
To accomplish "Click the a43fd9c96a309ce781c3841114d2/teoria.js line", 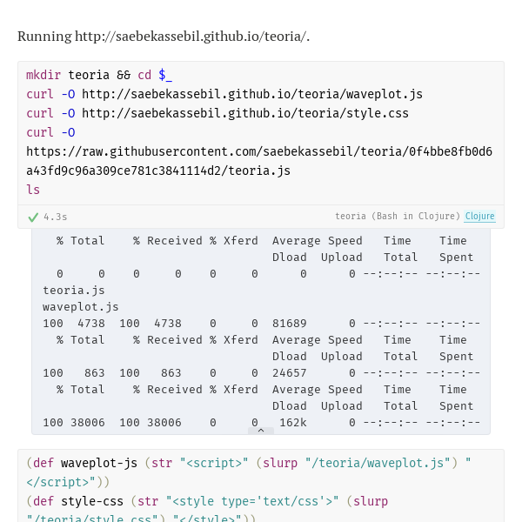I will 158,171.
